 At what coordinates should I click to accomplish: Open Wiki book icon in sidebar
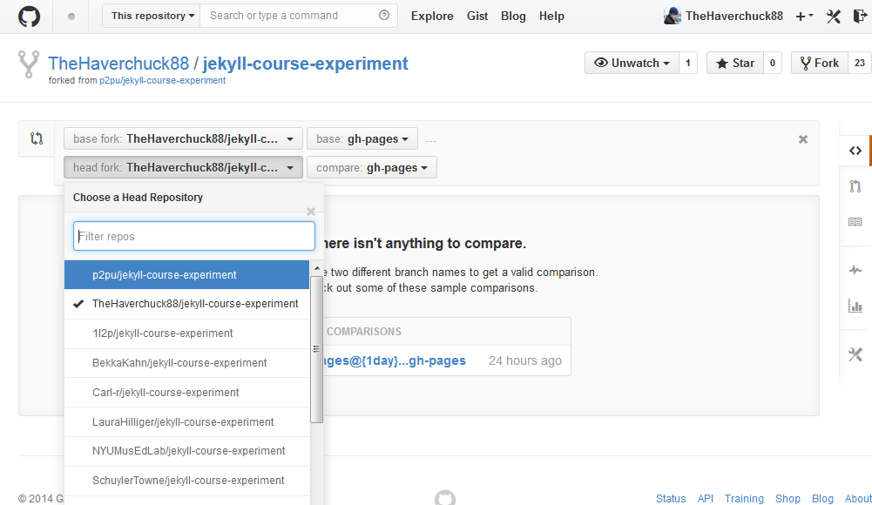[855, 222]
